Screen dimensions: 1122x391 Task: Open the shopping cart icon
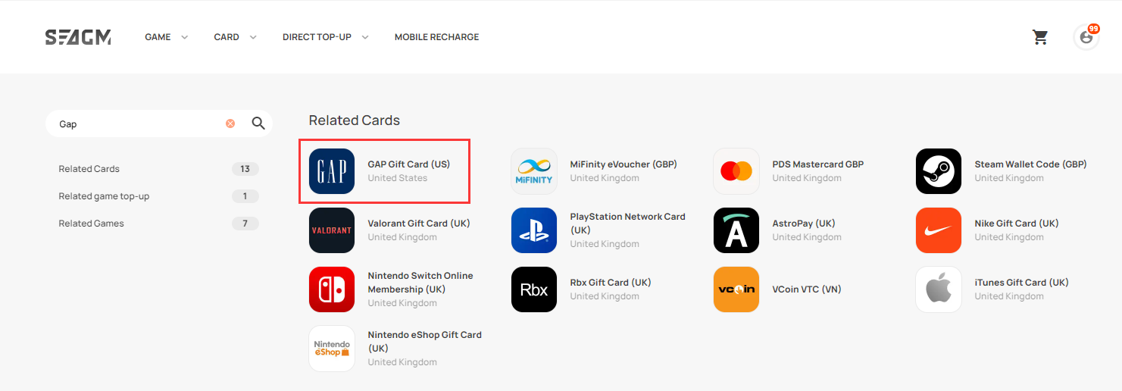1040,37
